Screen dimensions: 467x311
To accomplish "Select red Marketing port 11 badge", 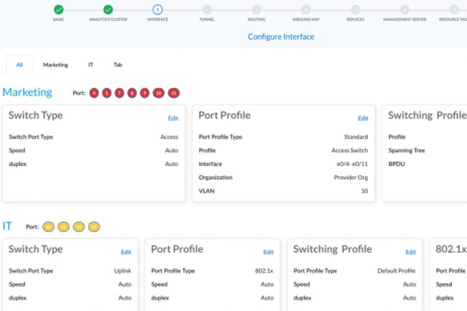I will [x=173, y=93].
